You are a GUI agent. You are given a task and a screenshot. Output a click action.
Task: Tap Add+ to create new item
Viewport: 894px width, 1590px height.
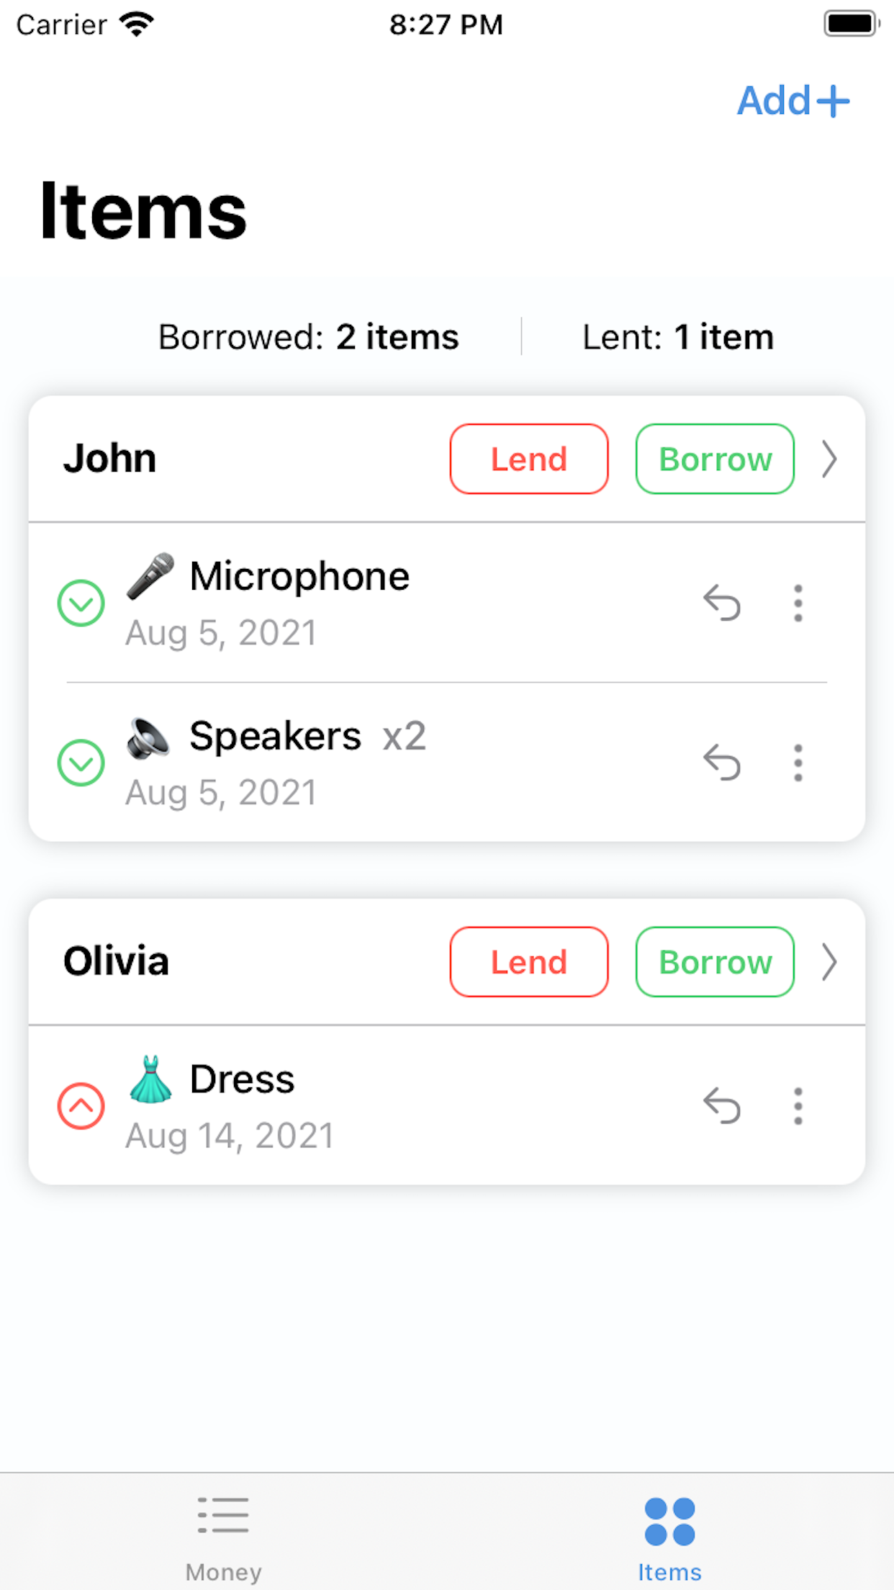pos(793,101)
